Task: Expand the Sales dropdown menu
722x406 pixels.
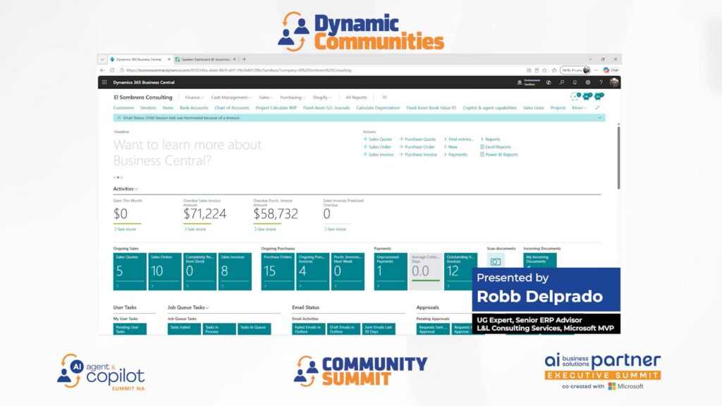Action: (266, 97)
